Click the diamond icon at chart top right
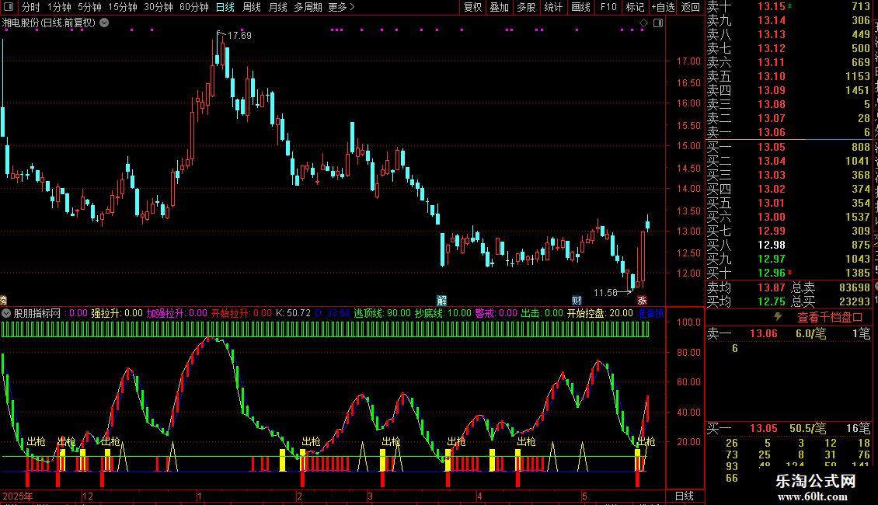This screenshot has width=878, height=505. (x=643, y=23)
